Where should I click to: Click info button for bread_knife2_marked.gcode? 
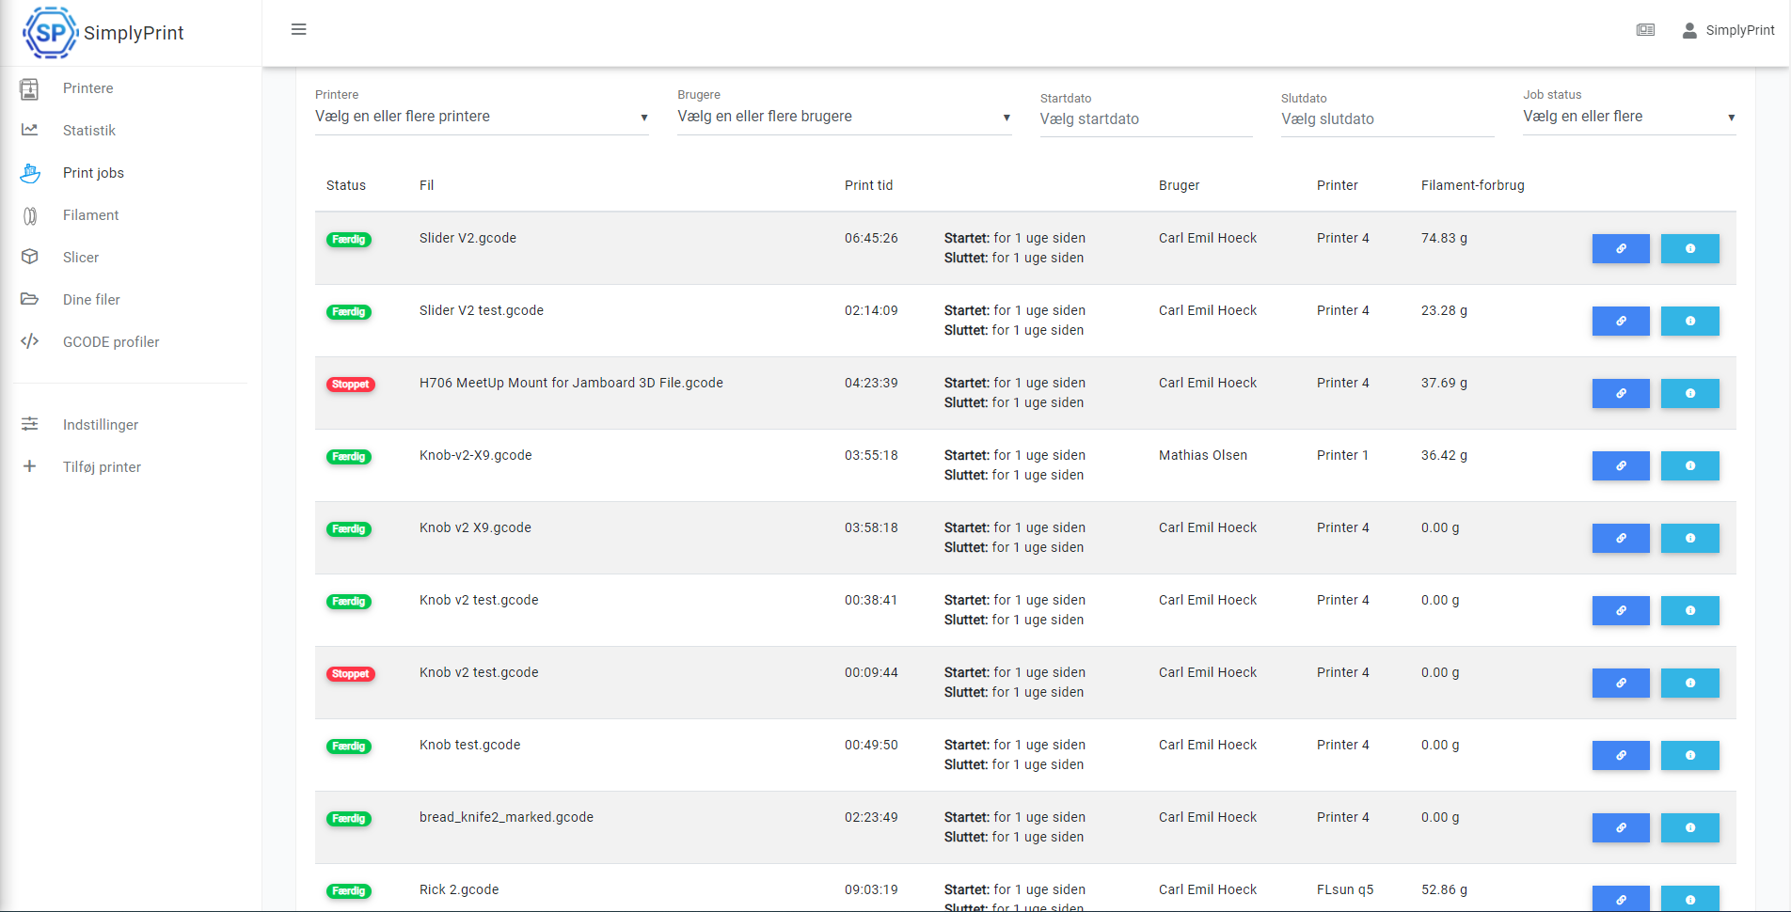1689,828
